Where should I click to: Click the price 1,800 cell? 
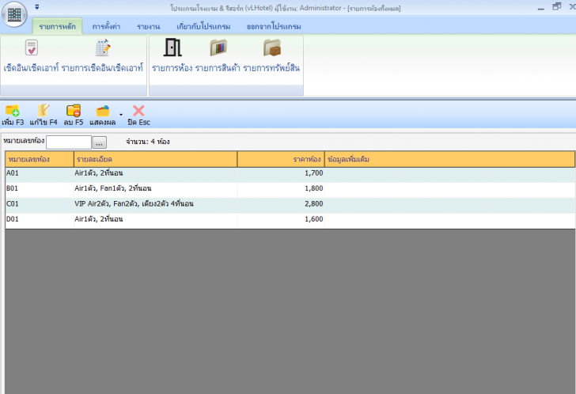pos(281,189)
